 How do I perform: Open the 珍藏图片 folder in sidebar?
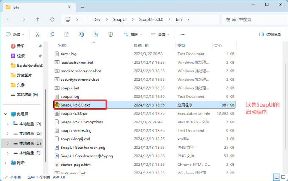[x=21, y=75]
